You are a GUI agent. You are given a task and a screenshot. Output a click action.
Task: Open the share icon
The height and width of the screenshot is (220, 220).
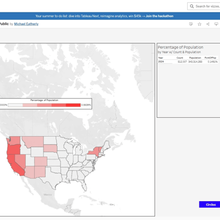(208, 24)
